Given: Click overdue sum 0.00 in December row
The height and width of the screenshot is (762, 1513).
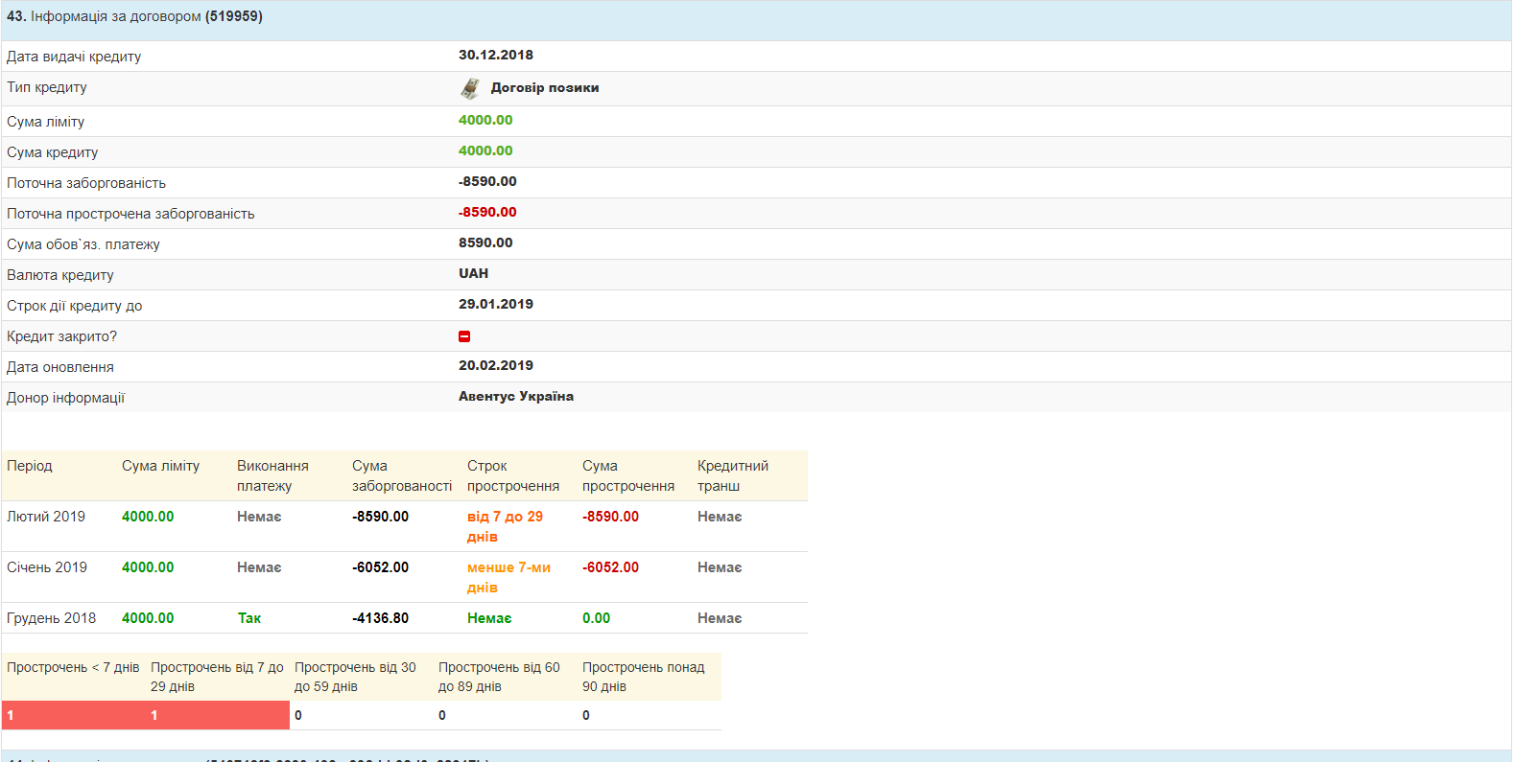Looking at the screenshot, I should [x=597, y=618].
